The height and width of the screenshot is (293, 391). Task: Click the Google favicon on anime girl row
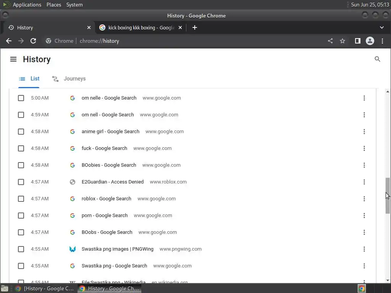(x=73, y=132)
